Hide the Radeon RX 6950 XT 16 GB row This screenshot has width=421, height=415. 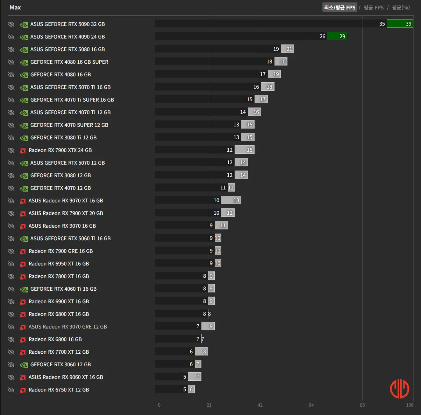[x=11, y=264]
